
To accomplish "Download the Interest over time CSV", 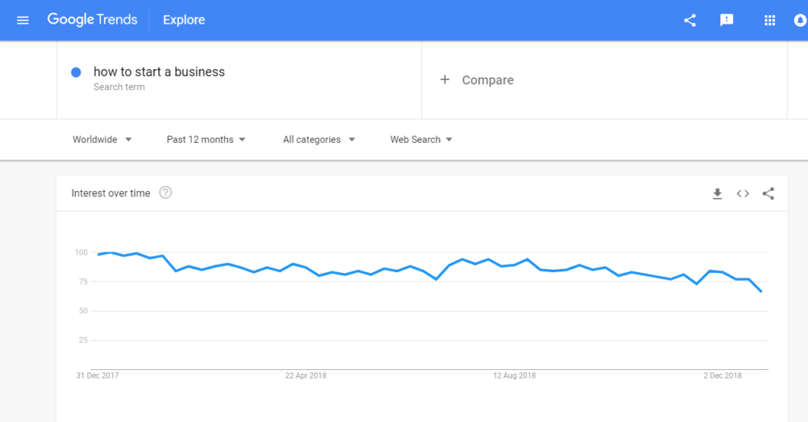I will tap(717, 193).
